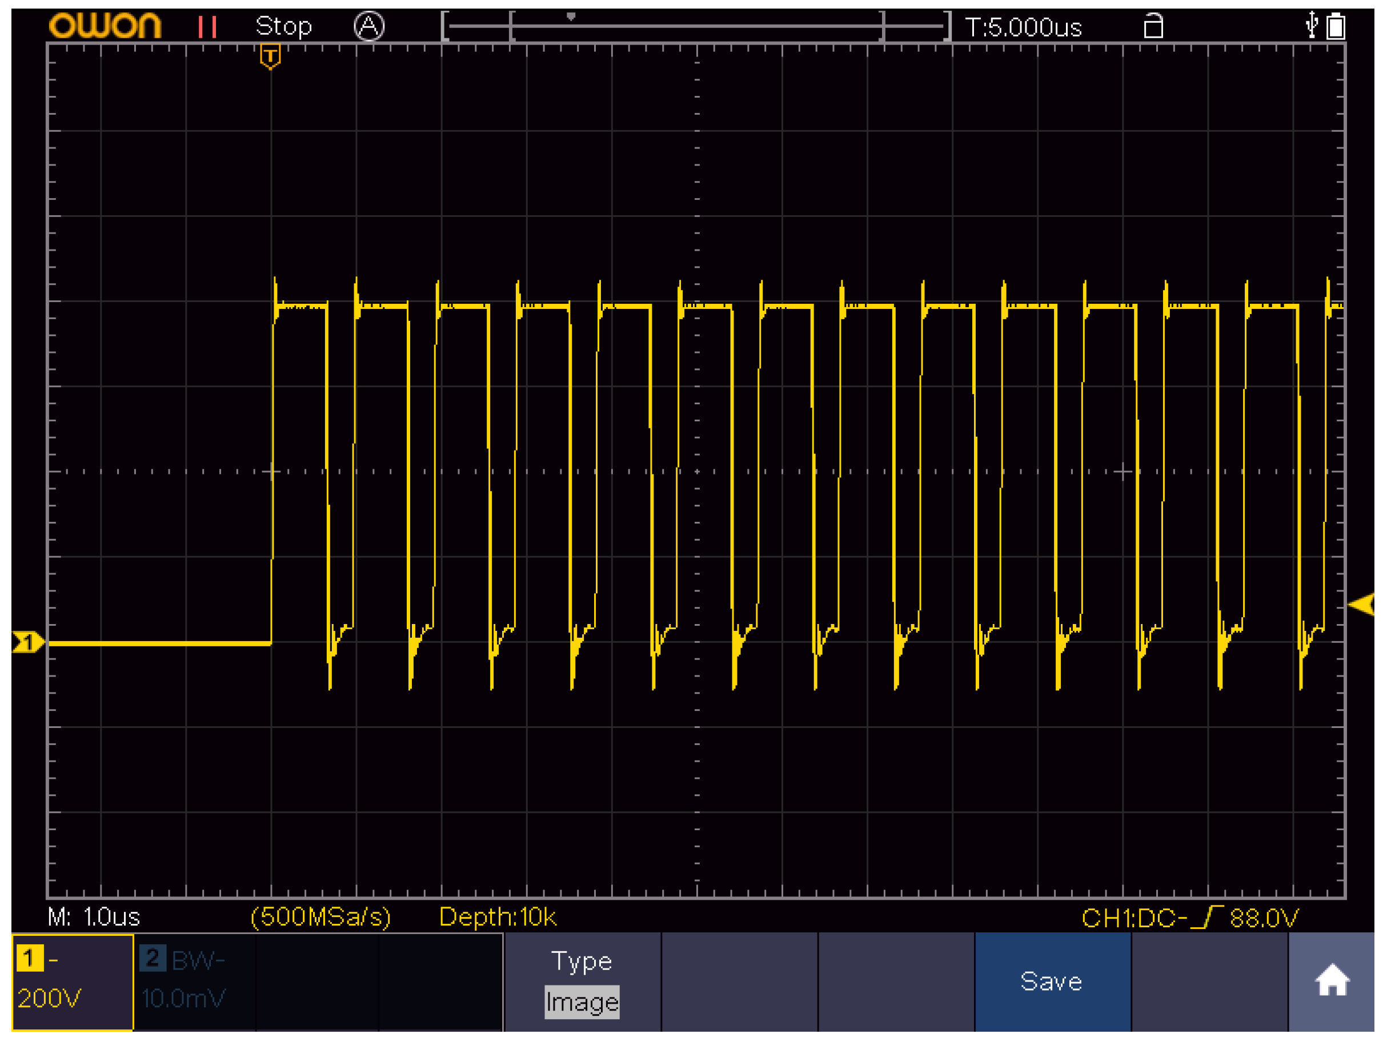The height and width of the screenshot is (1042, 1383).
Task: Click the orange T trigger position marker
Action: (270, 57)
